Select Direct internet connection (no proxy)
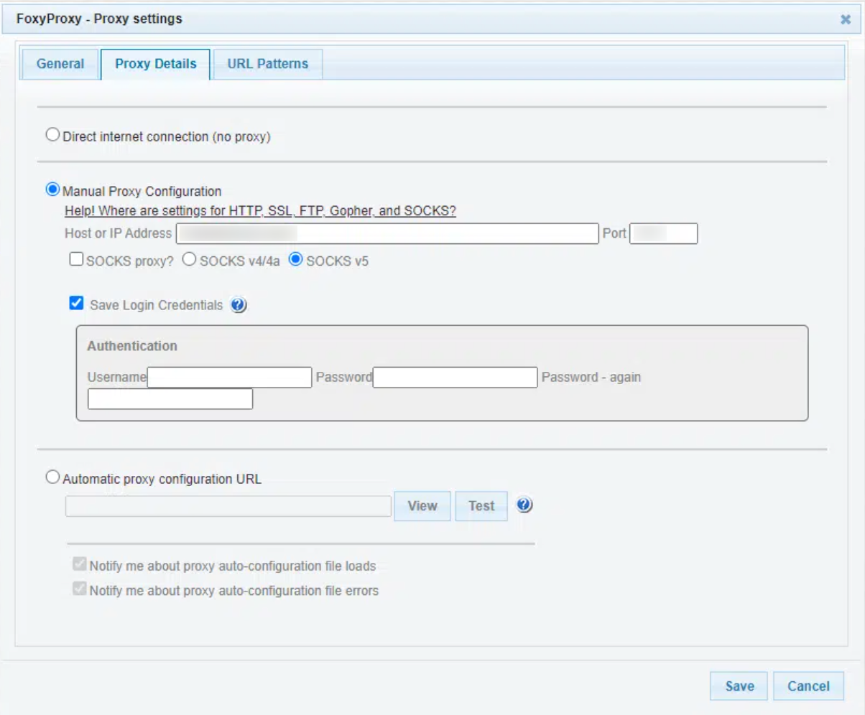865x715 pixels. 52,135
